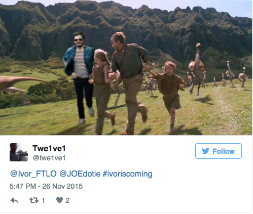Viewport: 253px width, 214px height.
Task: Click the retweet count number 1
Action: 43,200
